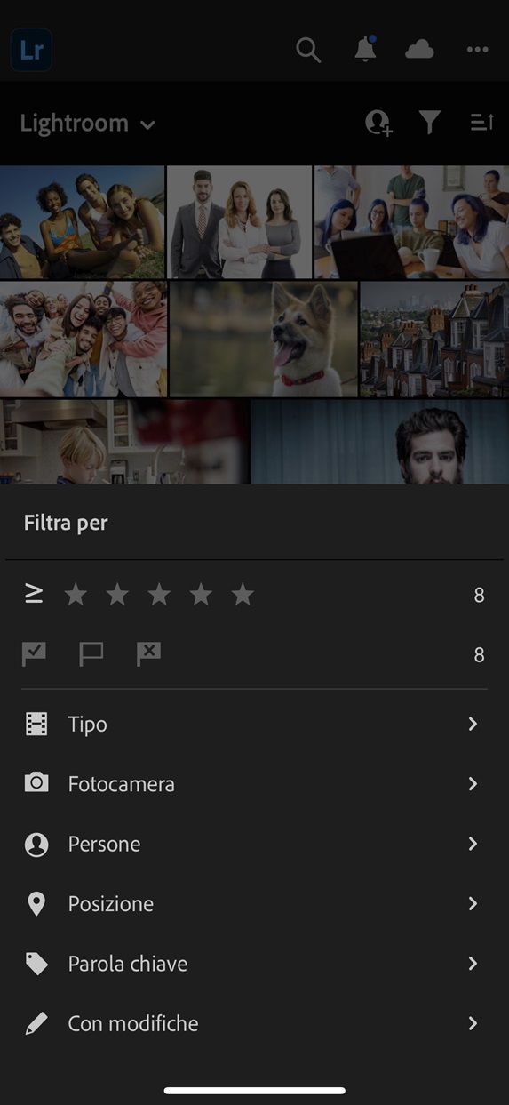Set rating filter to five stars
This screenshot has width=509, height=1105.
(243, 595)
